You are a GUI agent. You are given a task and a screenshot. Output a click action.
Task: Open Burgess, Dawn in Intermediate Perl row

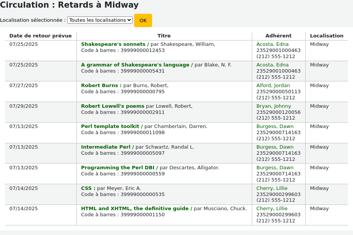coord(275,147)
